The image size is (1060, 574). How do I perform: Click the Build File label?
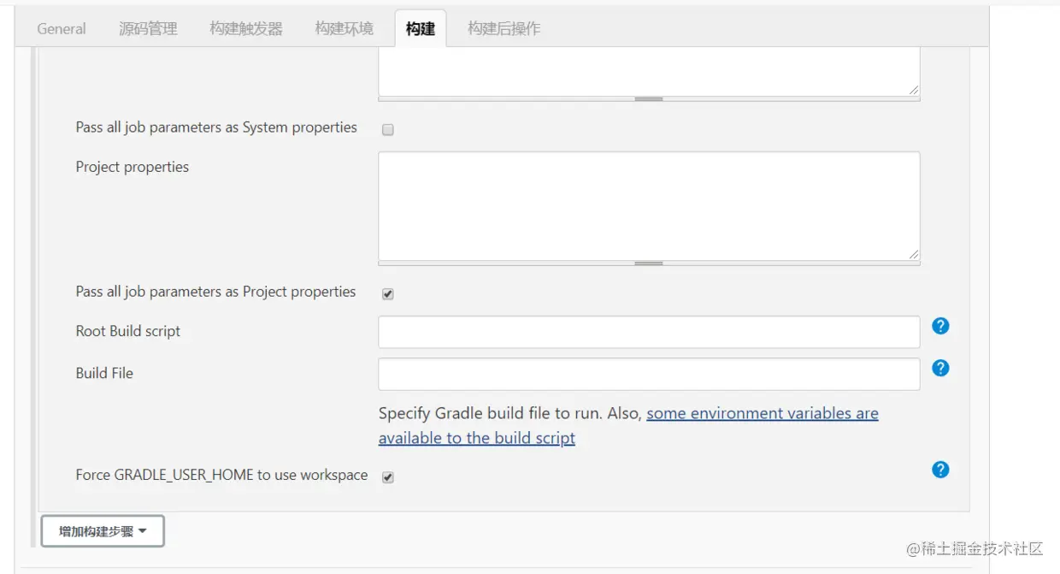pyautogui.click(x=104, y=373)
